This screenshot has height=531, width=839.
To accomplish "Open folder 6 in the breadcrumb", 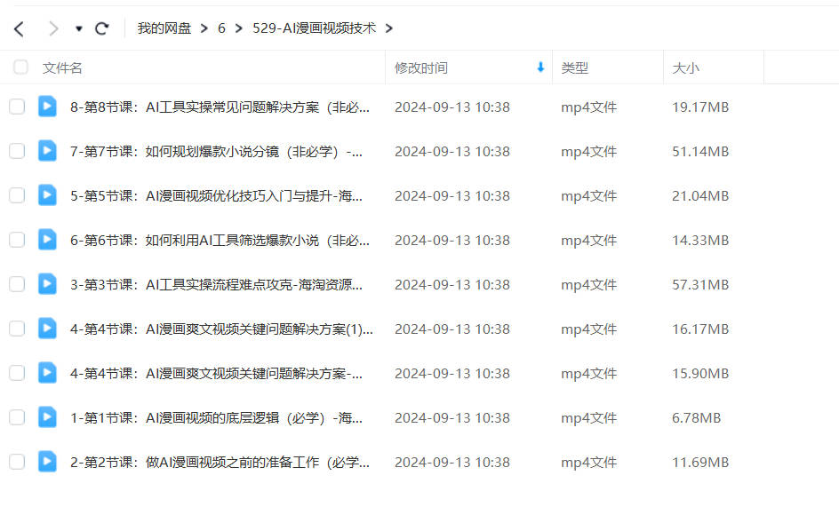I will [x=221, y=28].
